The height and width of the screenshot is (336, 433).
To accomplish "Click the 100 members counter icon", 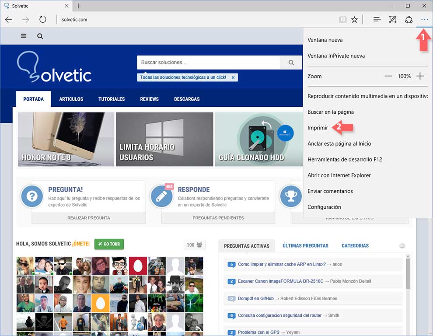I will click(195, 245).
